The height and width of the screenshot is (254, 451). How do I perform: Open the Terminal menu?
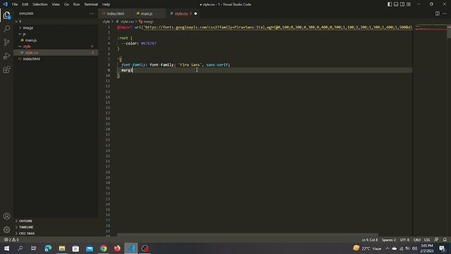click(x=91, y=4)
